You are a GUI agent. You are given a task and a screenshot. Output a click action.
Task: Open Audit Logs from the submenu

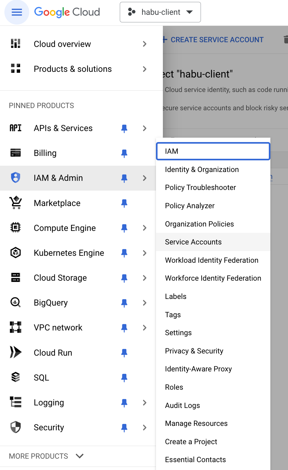(182, 405)
